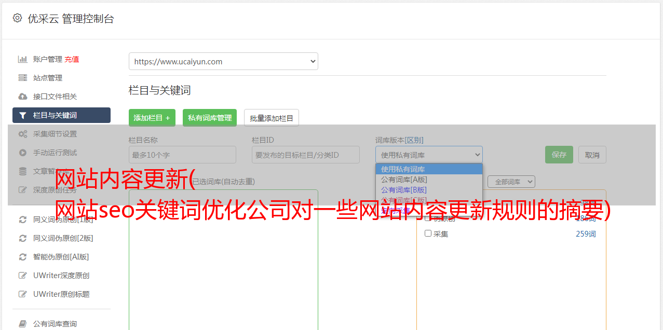663x330 pixels.
Task: Click the refresh icon for 同义词伪原创[1版]
Action: (x=22, y=219)
